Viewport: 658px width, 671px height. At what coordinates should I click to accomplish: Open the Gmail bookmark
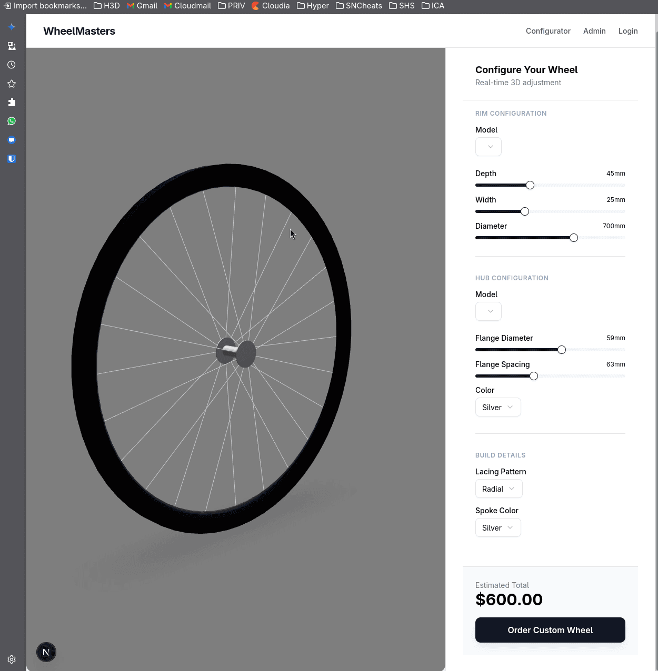pyautogui.click(x=142, y=6)
